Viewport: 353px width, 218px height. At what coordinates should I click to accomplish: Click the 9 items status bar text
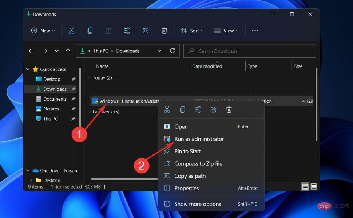[x=35, y=187]
